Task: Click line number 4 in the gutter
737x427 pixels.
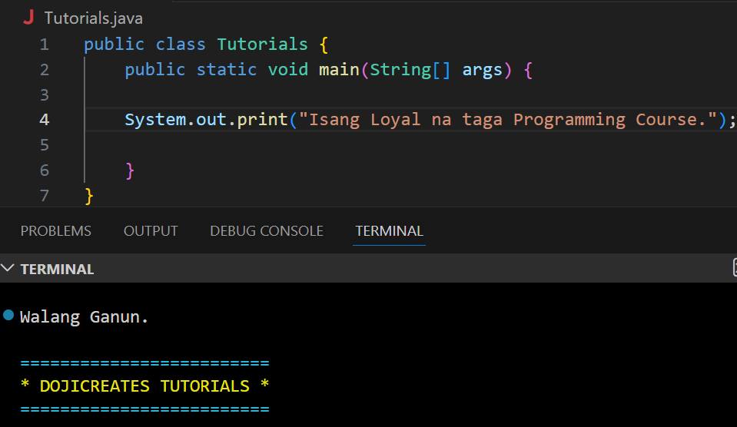Action: point(44,120)
